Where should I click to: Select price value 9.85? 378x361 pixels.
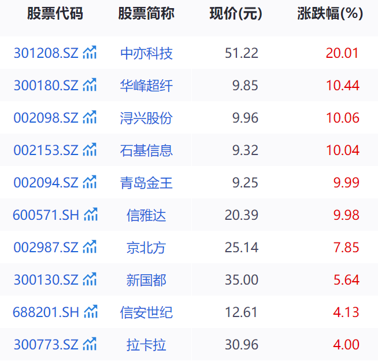(x=245, y=86)
